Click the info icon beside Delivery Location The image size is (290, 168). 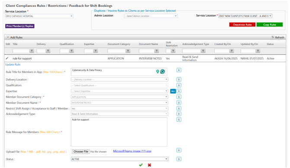pyautogui.click(x=179, y=79)
